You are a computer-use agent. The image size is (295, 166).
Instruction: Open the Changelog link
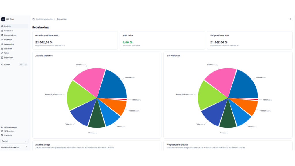tap(8, 135)
